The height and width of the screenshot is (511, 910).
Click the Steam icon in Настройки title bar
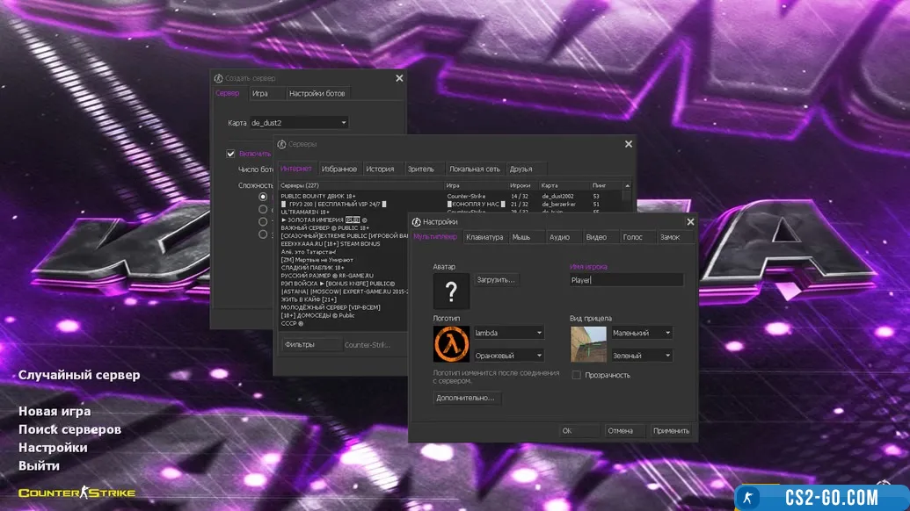[417, 223]
